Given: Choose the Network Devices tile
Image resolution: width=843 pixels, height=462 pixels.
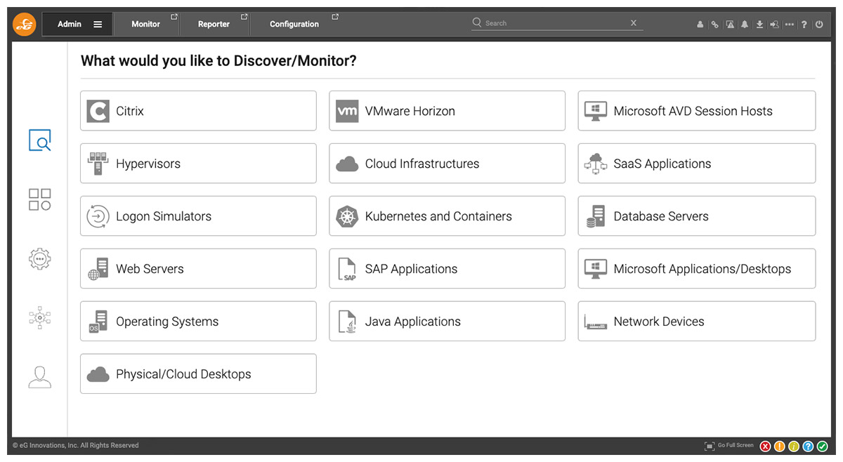Looking at the screenshot, I should coord(697,322).
